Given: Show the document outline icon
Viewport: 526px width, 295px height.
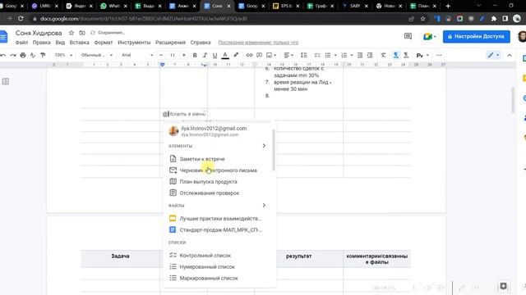Looking at the screenshot, I should coord(6,81).
